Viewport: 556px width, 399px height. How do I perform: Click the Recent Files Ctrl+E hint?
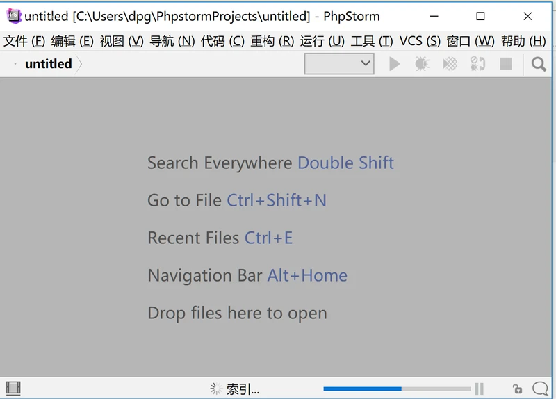coord(220,238)
